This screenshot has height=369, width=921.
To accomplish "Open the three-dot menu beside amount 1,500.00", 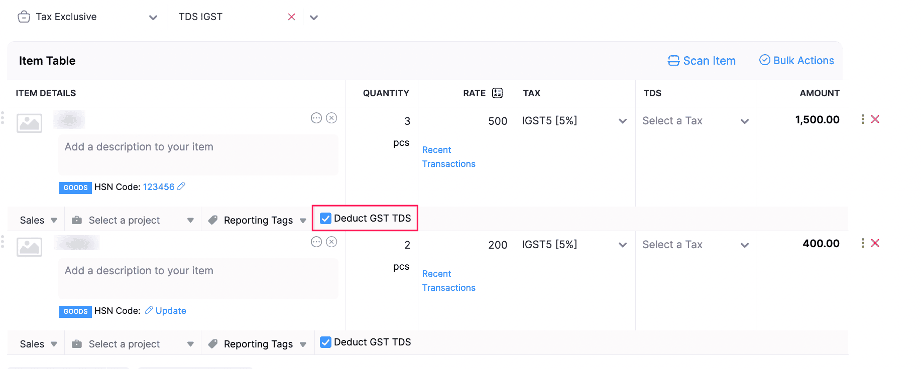I will click(x=863, y=119).
